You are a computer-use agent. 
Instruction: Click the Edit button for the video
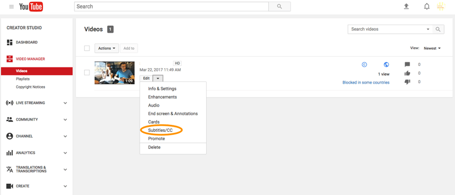click(146, 78)
